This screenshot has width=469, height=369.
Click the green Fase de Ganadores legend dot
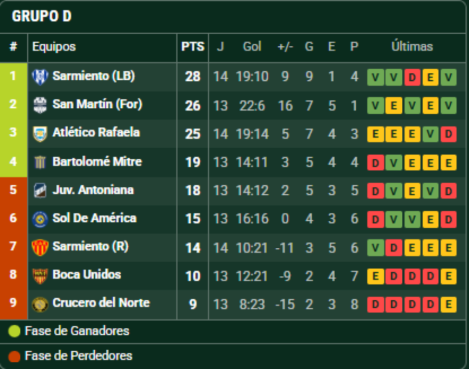pos(15,331)
